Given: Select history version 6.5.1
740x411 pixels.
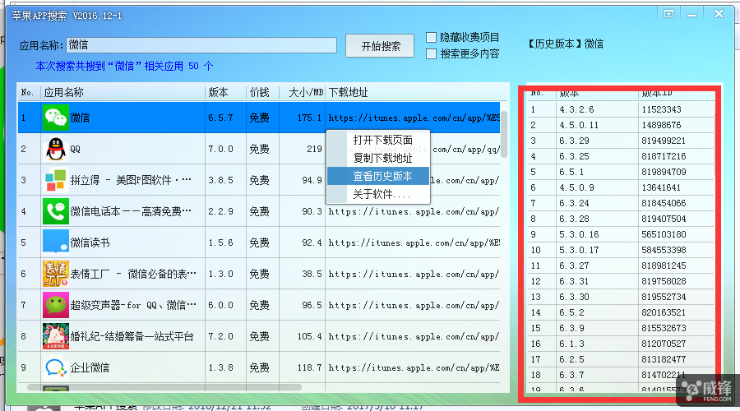Looking at the screenshot, I should 571,172.
